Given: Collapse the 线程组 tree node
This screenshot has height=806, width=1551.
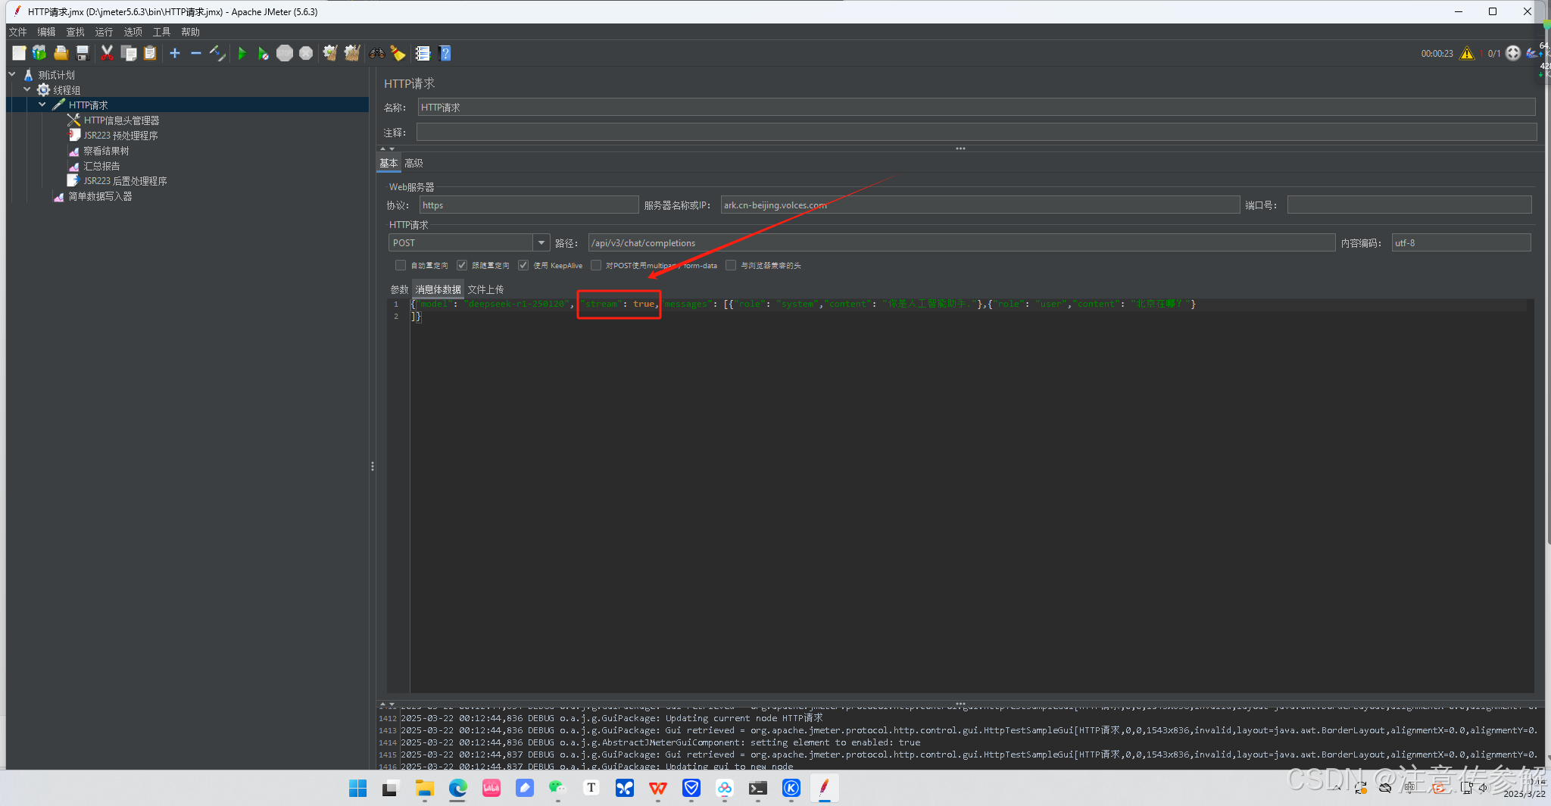Looking at the screenshot, I should pyautogui.click(x=27, y=89).
